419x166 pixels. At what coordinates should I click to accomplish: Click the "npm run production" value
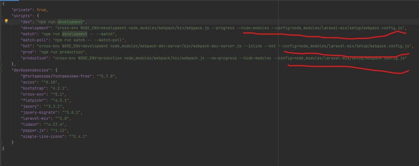click(62, 52)
